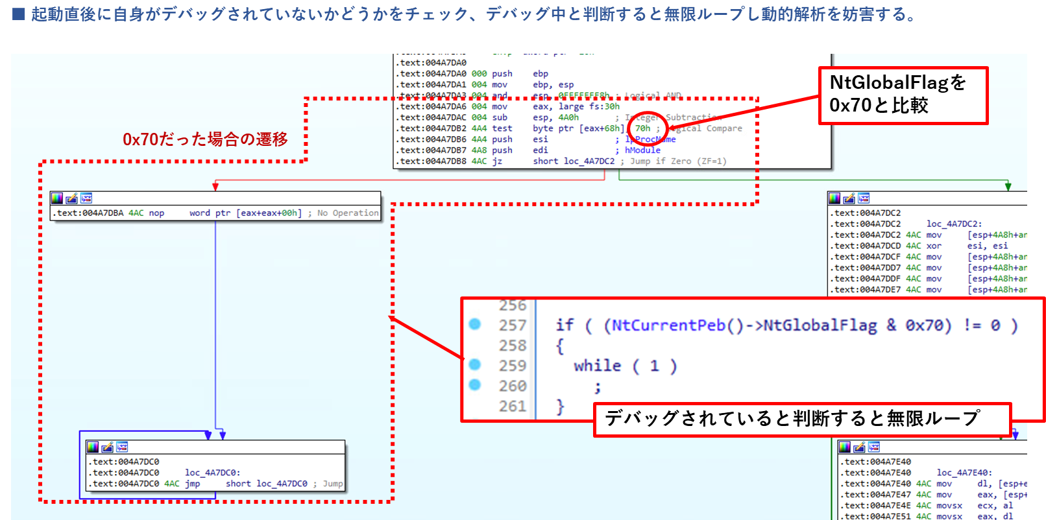Collapse the nop block with its group icon
Viewport: 1046px width, 520px height.
[x=86, y=198]
